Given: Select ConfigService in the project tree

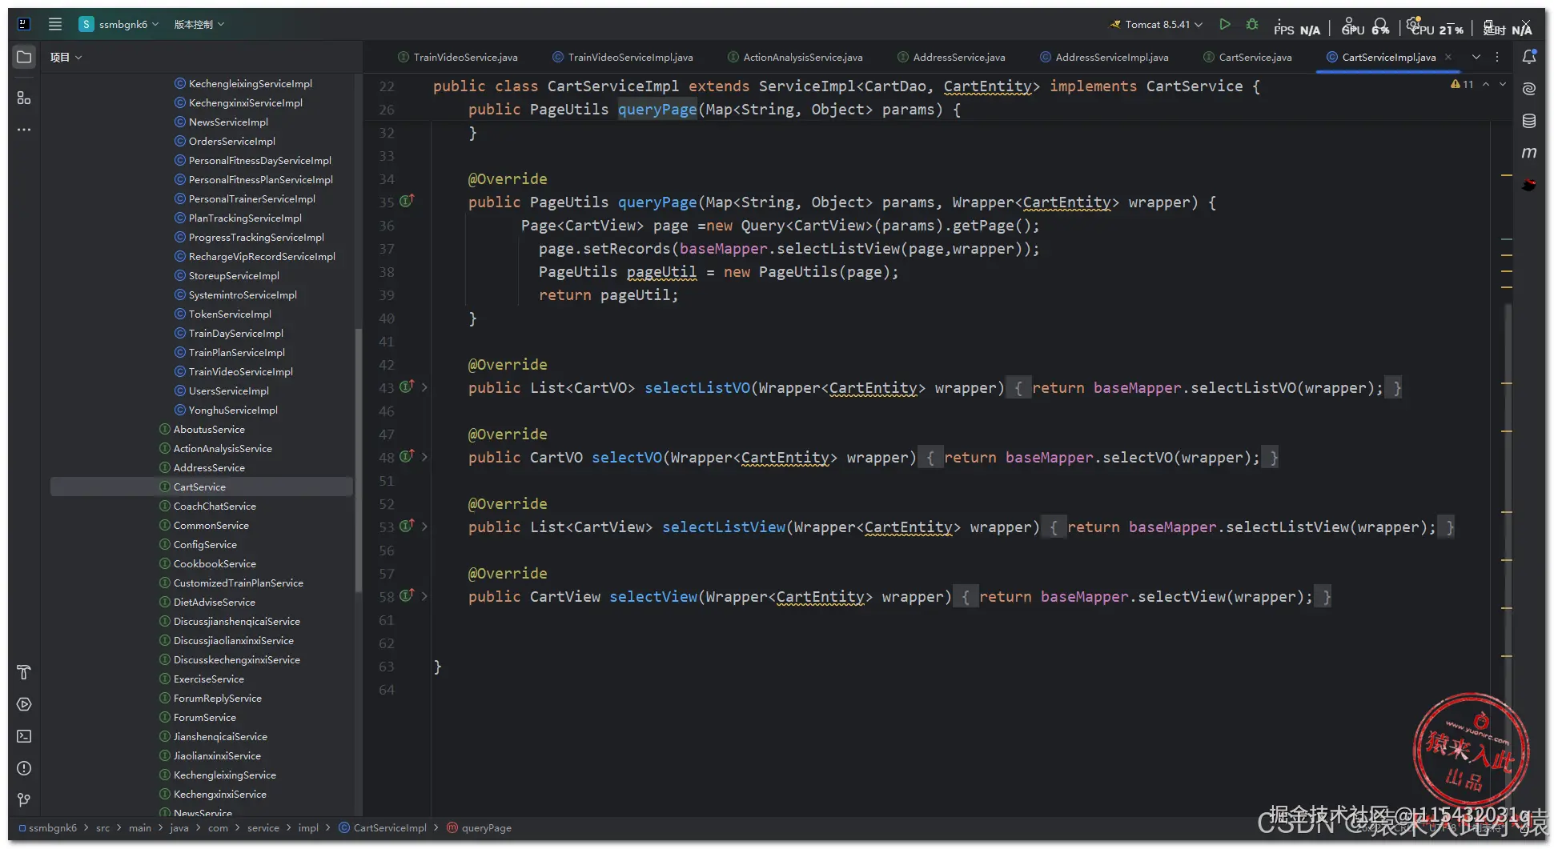Looking at the screenshot, I should (x=205, y=544).
